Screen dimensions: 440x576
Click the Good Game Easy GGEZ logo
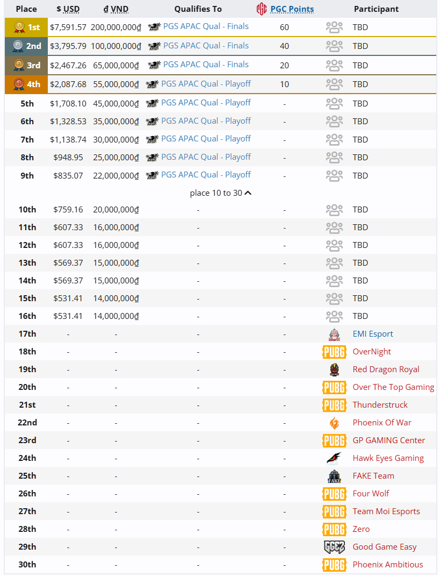coord(334,547)
